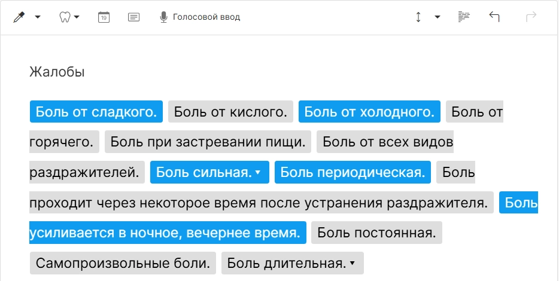Click the redo arrow icon

click(x=530, y=17)
